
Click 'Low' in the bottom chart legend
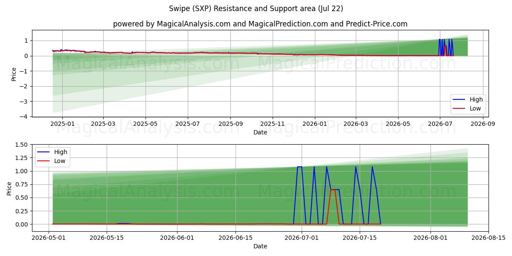pos(60,161)
